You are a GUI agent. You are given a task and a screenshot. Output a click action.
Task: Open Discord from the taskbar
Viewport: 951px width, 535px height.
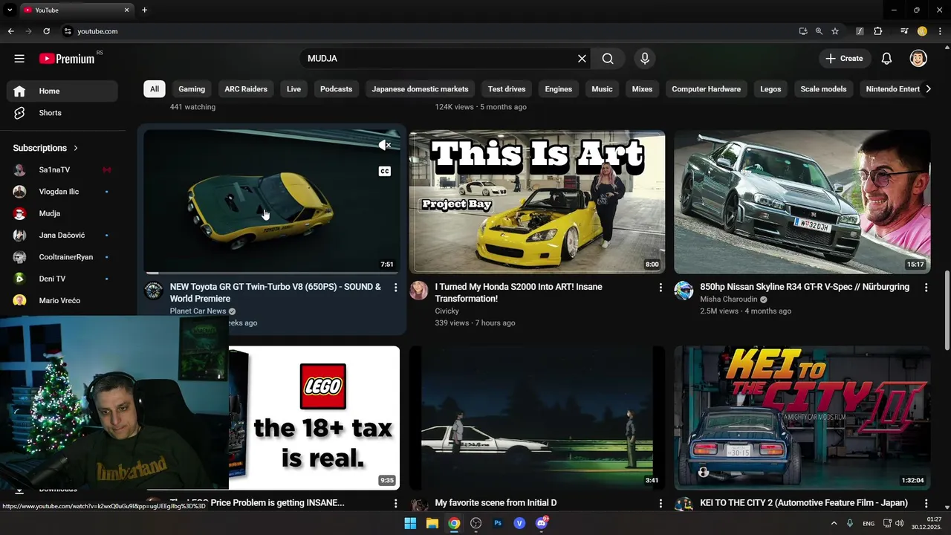542,523
